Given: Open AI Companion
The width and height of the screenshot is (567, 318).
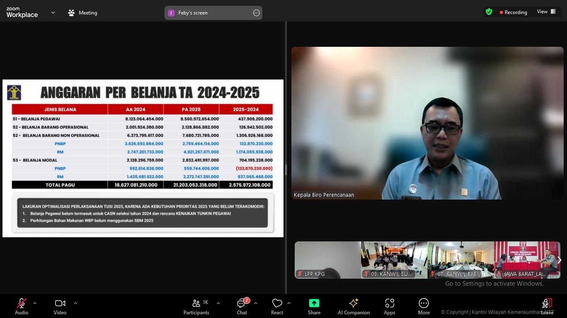Looking at the screenshot, I should tap(354, 306).
